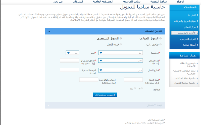Select التمويل الشخصي radio button
201x125 pixels.
(121, 38)
